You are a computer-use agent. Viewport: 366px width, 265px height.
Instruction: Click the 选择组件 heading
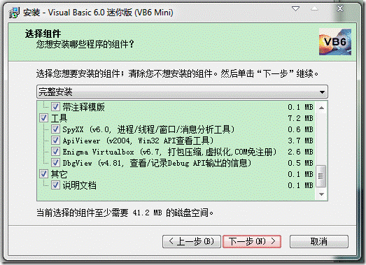(43, 34)
